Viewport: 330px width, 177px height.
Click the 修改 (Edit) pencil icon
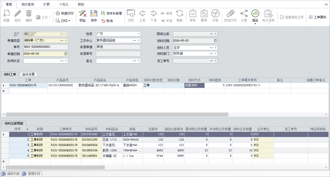click(18, 13)
